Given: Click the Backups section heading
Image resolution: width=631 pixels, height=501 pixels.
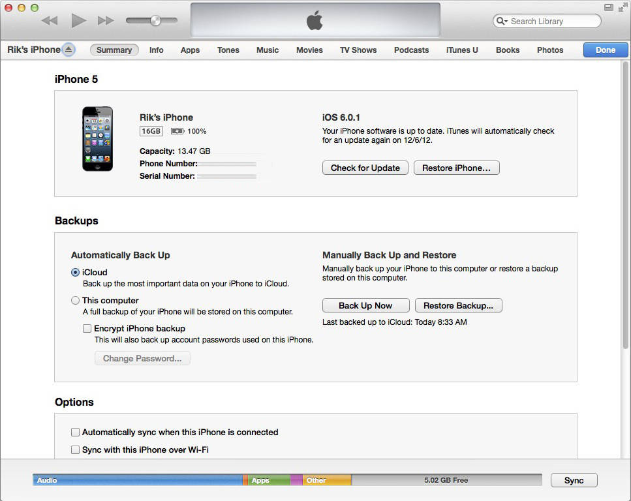Looking at the screenshot, I should [x=76, y=220].
